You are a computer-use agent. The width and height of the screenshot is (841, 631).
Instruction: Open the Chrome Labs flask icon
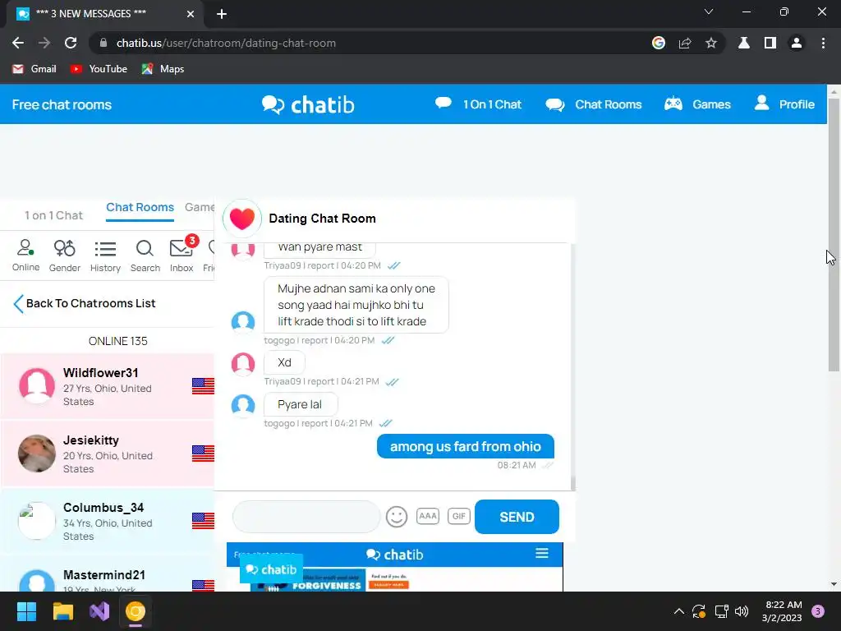tap(744, 43)
